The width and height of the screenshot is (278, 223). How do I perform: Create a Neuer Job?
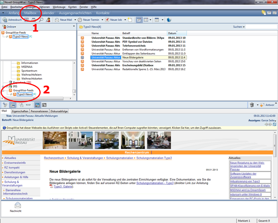tap(113, 20)
